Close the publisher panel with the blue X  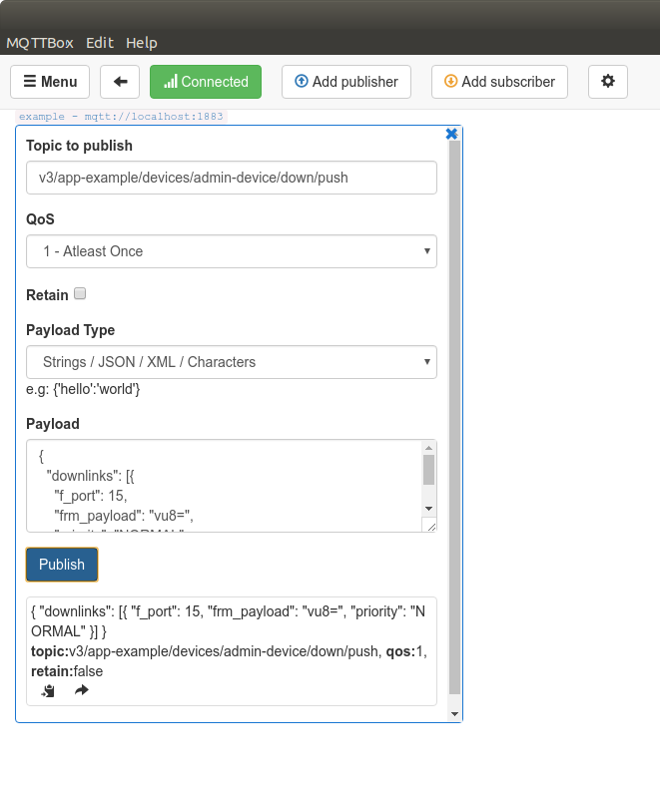coord(451,134)
